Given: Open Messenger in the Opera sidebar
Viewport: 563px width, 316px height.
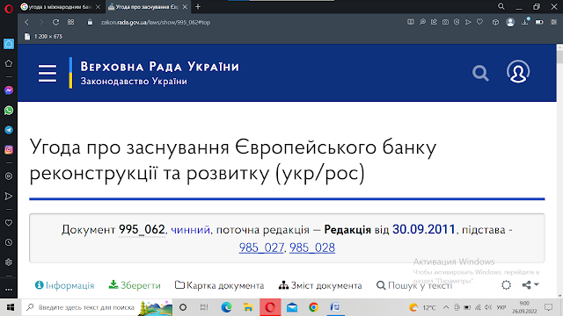Looking at the screenshot, I should click(x=9, y=90).
